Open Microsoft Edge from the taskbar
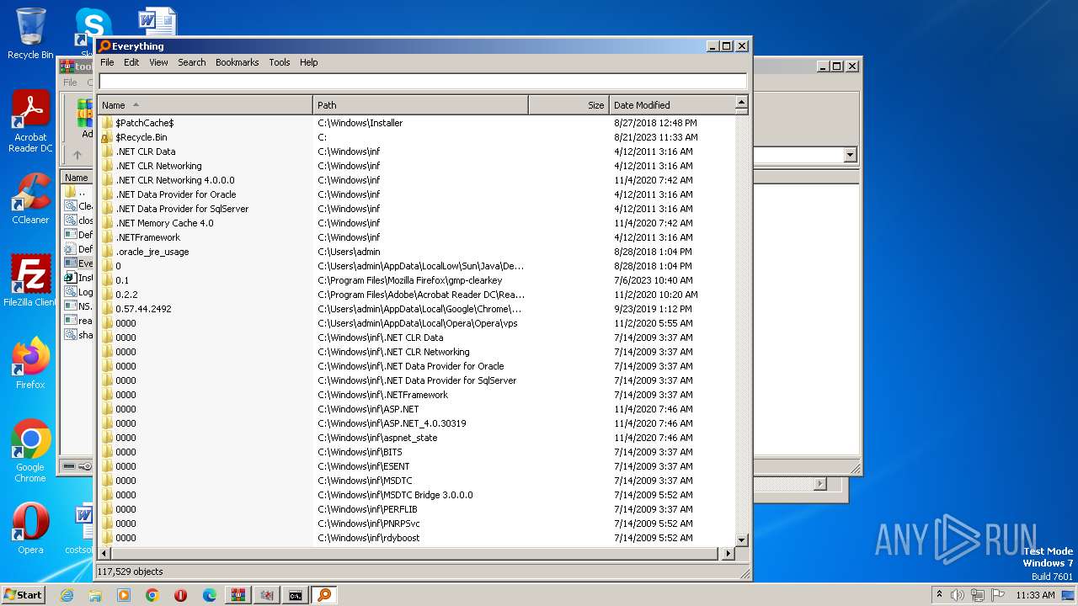This screenshot has width=1078, height=606. (x=210, y=595)
